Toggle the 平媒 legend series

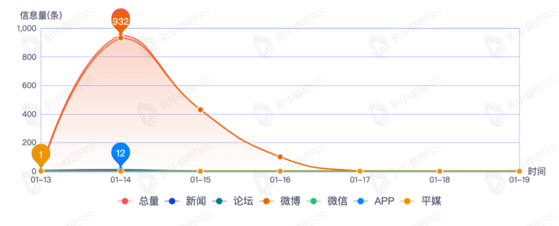(420, 201)
